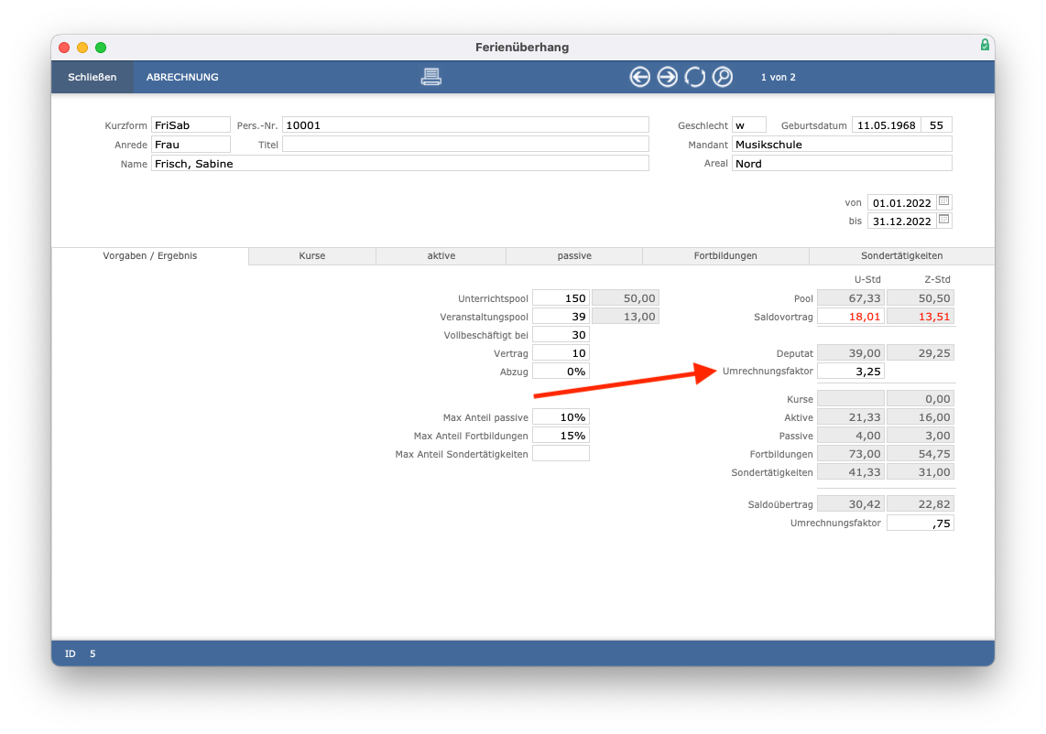
Task: Click Saldoübertrag value 22,82
Action: click(921, 504)
